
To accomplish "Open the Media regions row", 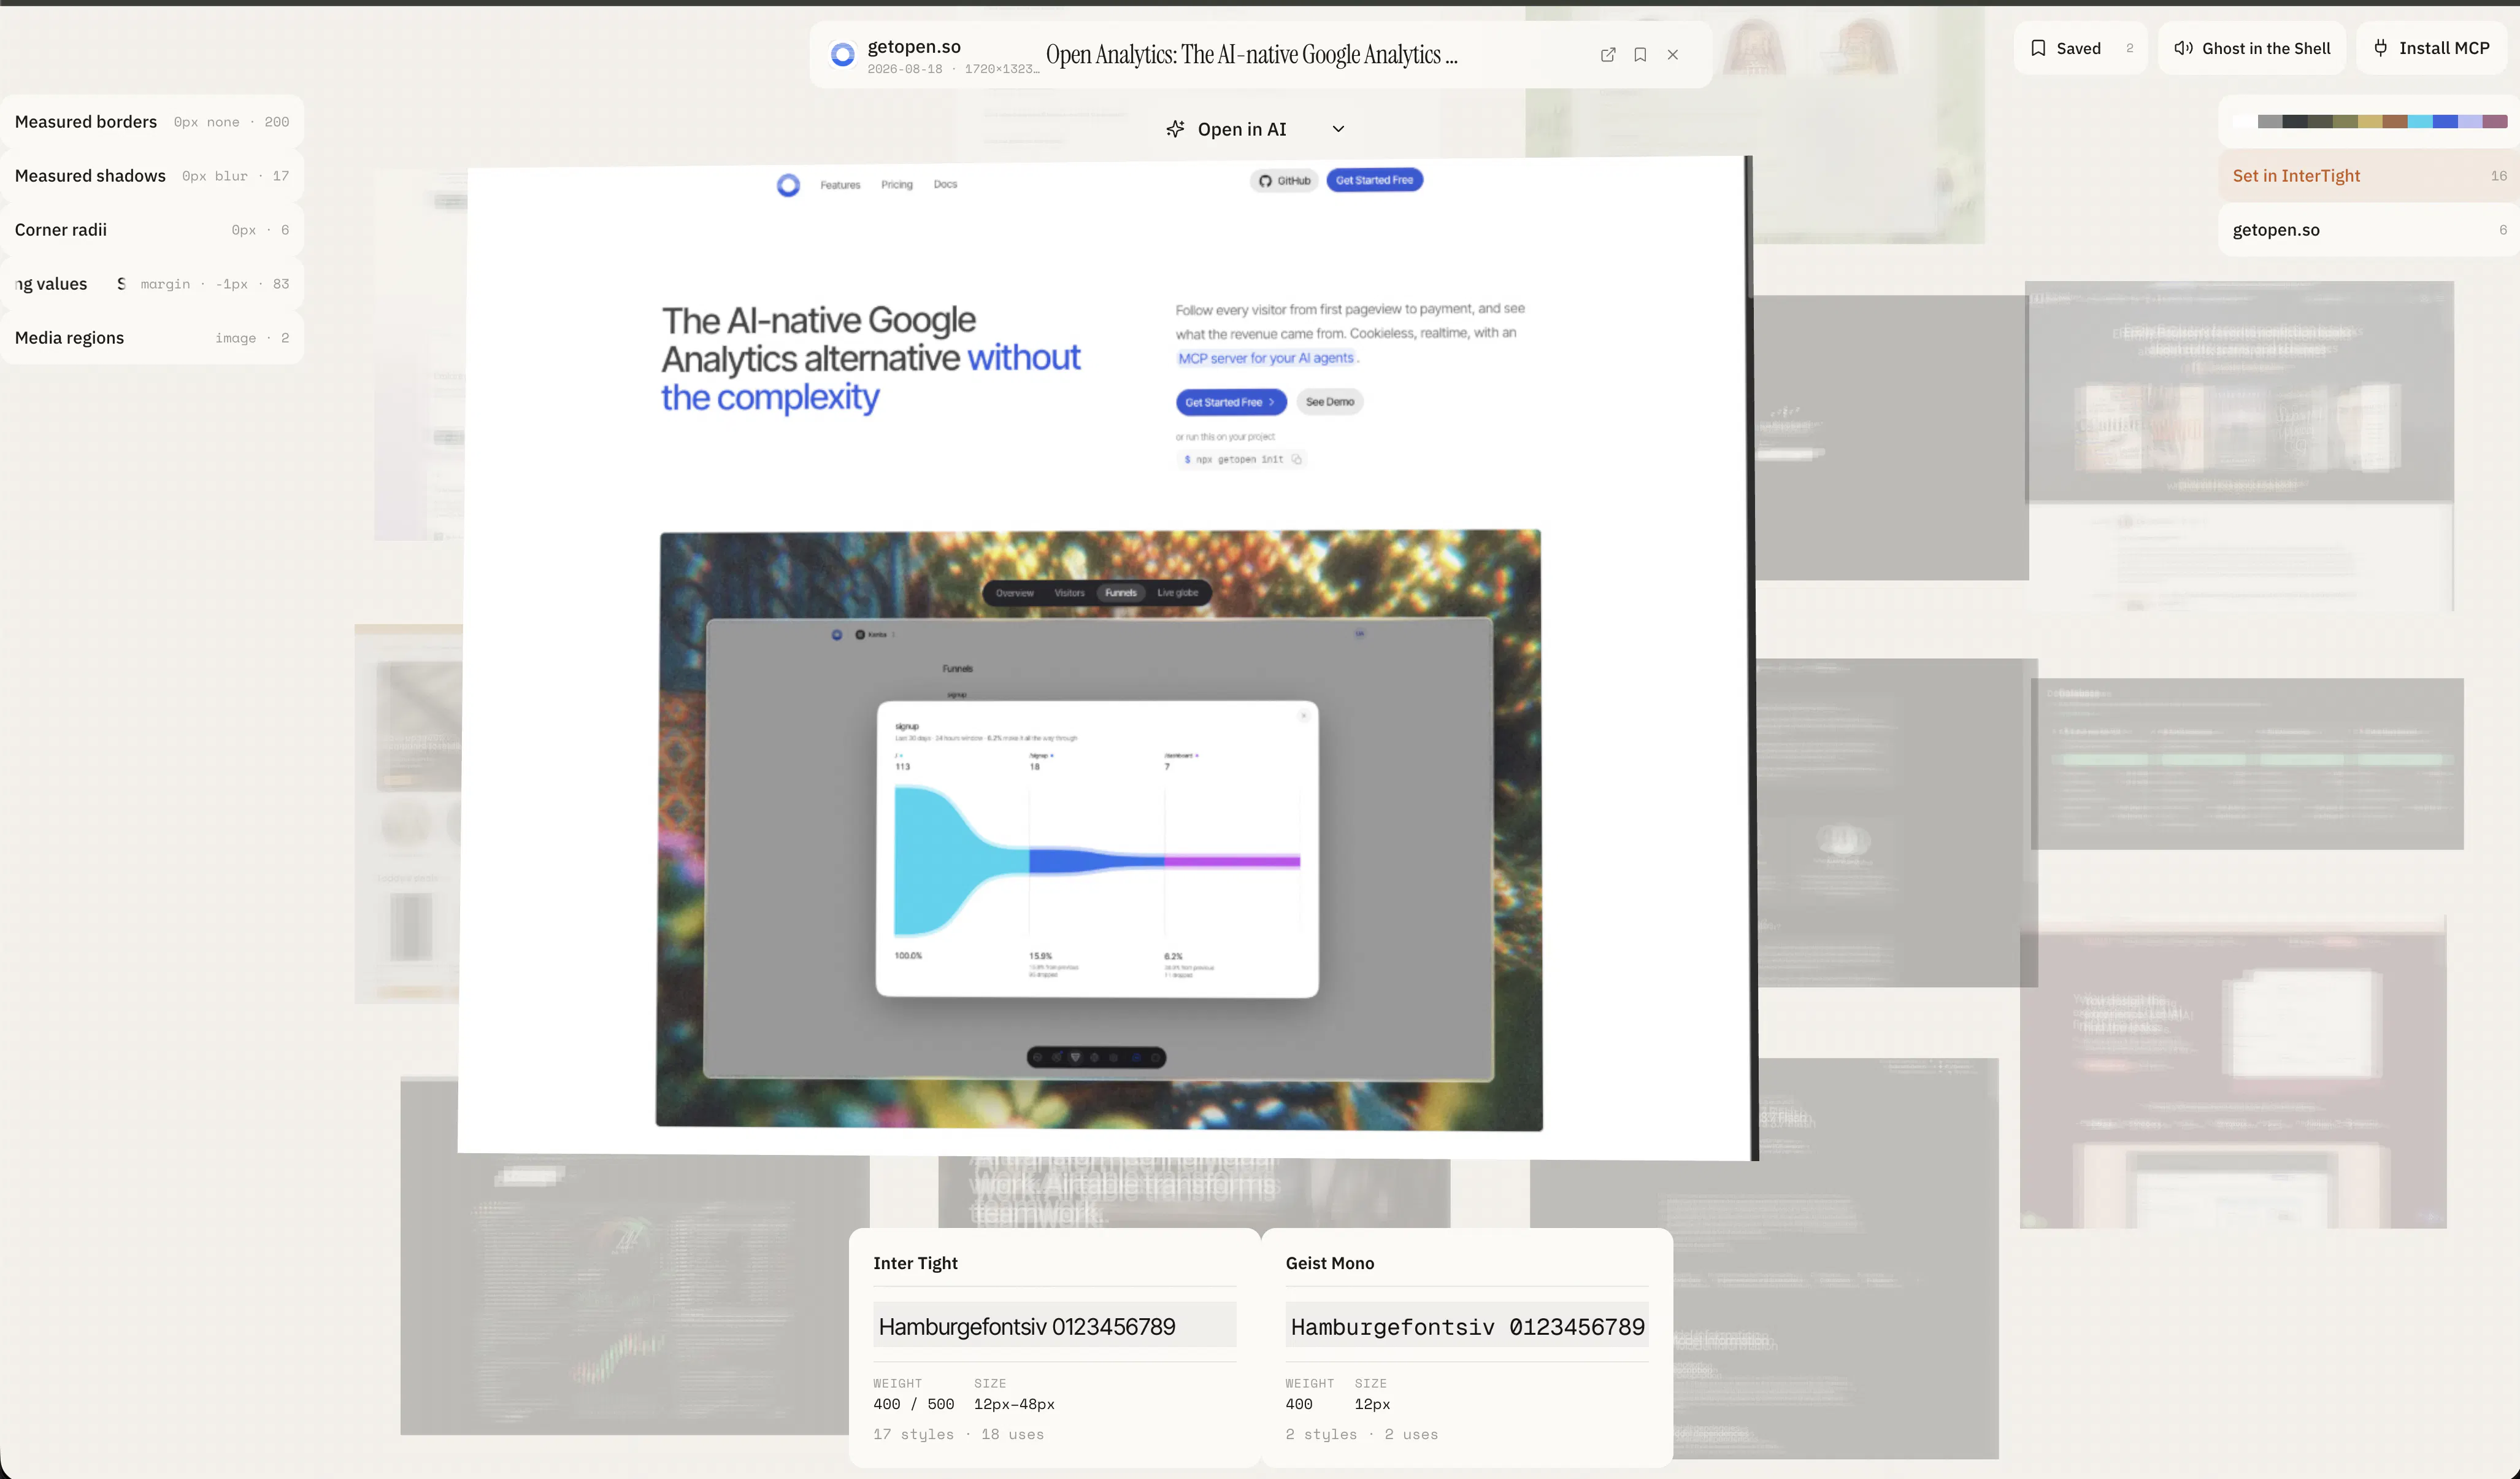I will point(152,338).
